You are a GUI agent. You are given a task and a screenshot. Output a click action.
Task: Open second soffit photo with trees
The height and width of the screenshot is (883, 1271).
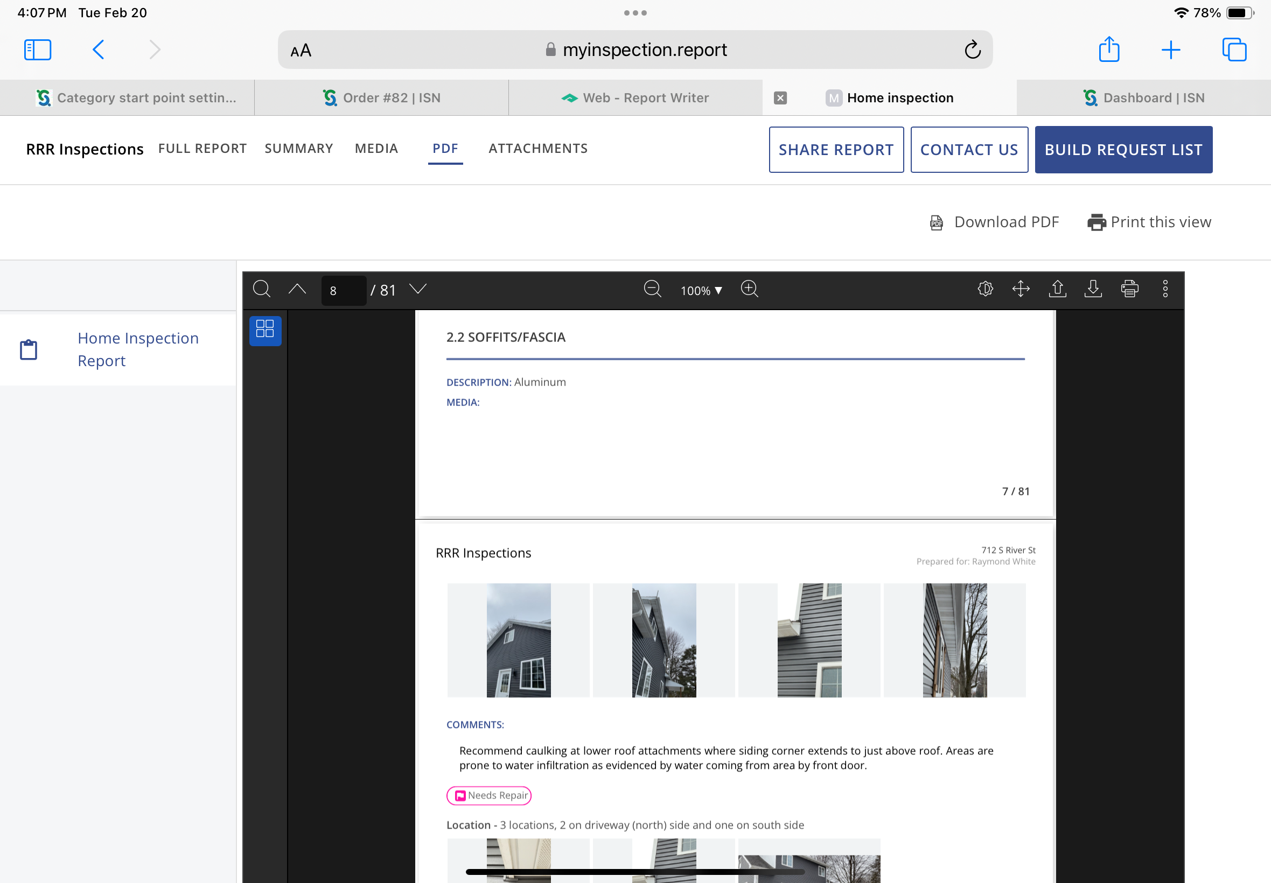pyautogui.click(x=664, y=640)
